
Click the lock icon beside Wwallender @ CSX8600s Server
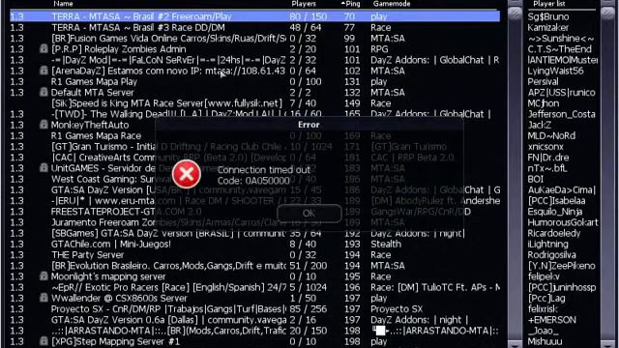pos(44,298)
